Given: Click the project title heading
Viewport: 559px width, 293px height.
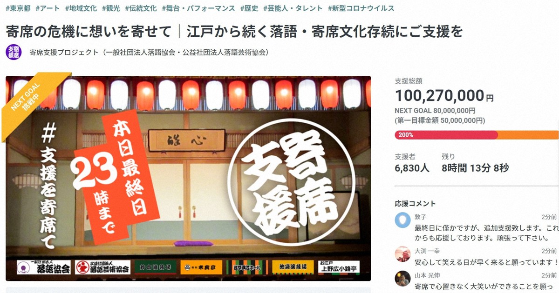Looking at the screenshot, I should click(234, 31).
